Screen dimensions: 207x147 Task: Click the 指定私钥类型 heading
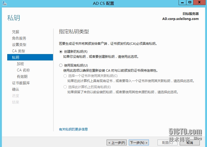74,32
